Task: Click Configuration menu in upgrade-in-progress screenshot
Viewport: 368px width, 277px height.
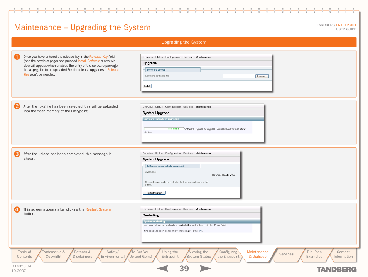Action: [173, 107]
